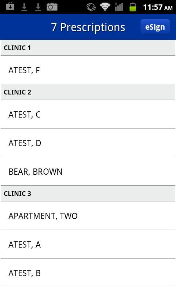Screen dimensions: 176x293
Task: Tap the CLINIC 2 section header
Action: coord(88,92)
